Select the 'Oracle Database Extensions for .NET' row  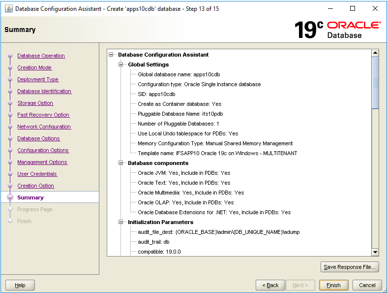(x=214, y=212)
